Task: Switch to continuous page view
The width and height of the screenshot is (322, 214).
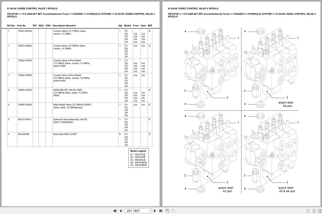Action: click(x=314, y=211)
